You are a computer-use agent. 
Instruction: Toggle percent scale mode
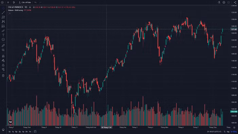[224, 132]
